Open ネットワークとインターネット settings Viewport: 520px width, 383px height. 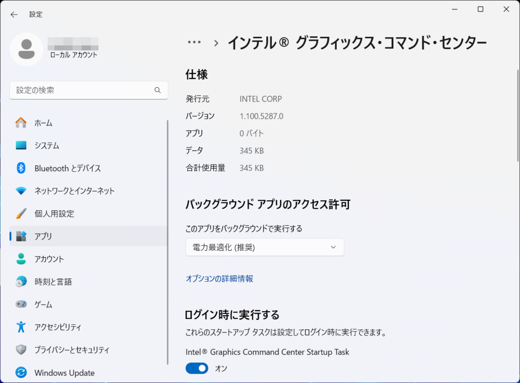tap(89, 191)
